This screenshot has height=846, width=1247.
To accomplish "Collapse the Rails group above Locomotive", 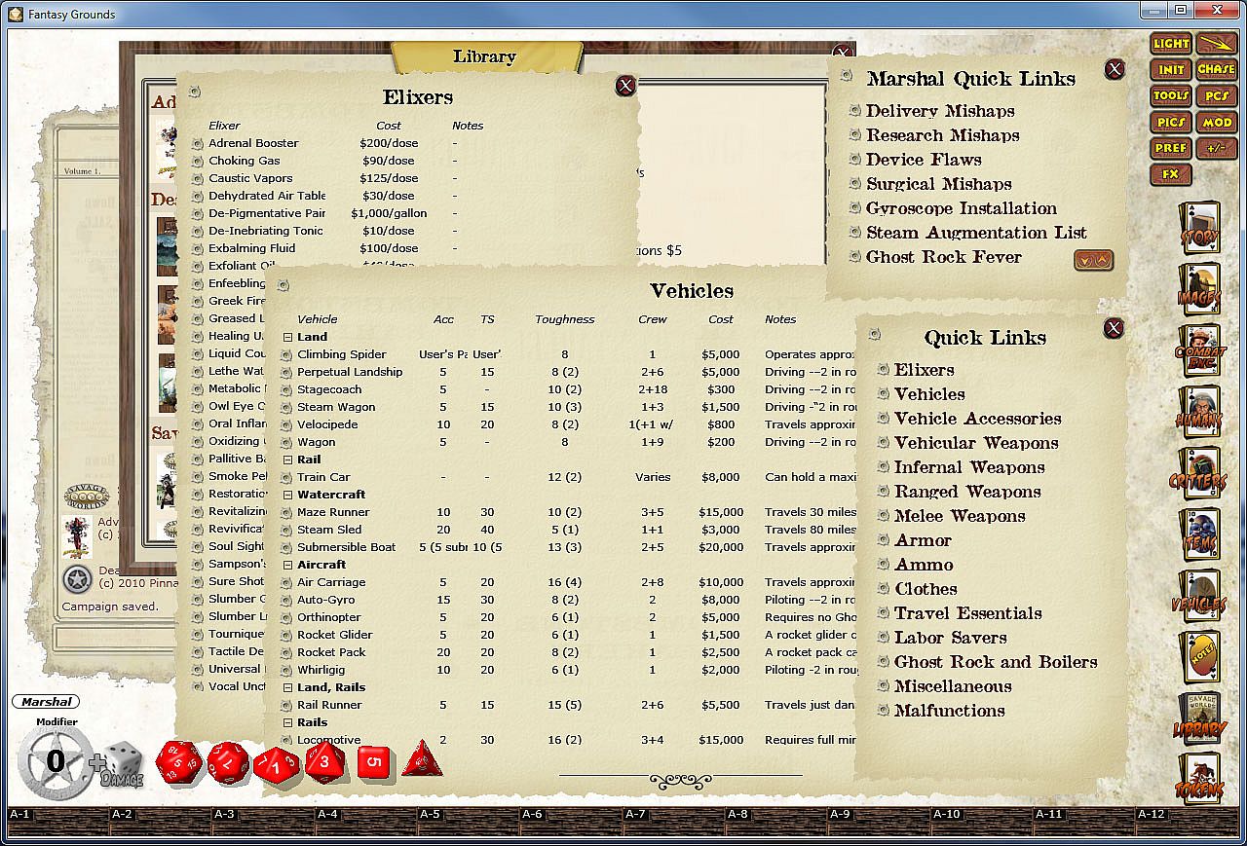I will pos(287,722).
